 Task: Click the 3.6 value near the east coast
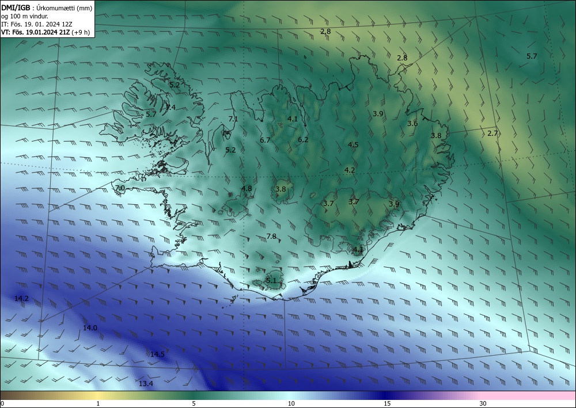[412, 124]
